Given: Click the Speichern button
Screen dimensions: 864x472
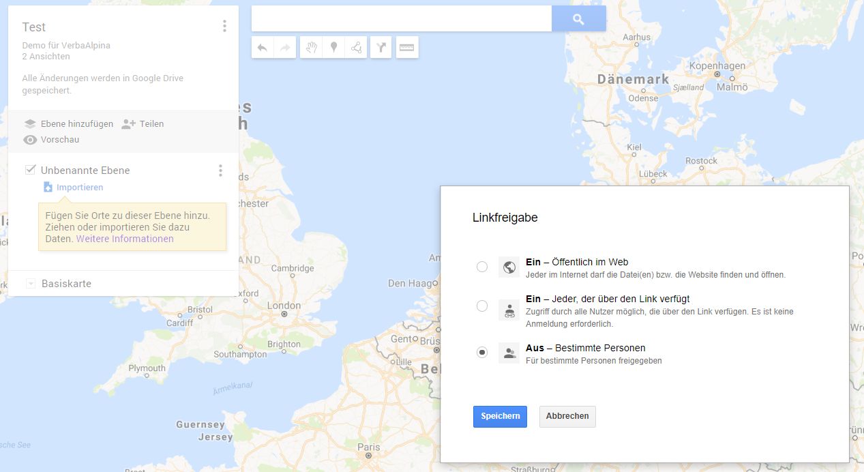Looking at the screenshot, I should [x=500, y=416].
